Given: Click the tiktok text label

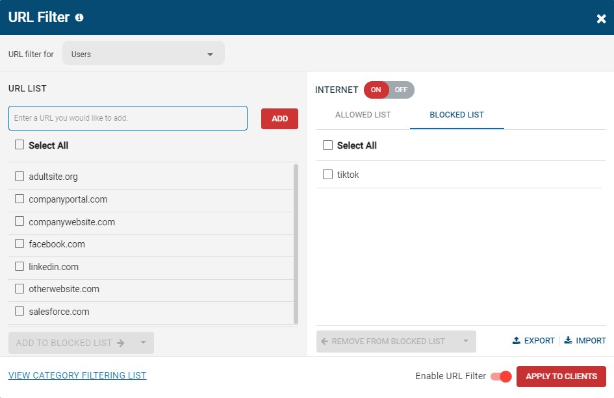Looking at the screenshot, I should pos(348,175).
